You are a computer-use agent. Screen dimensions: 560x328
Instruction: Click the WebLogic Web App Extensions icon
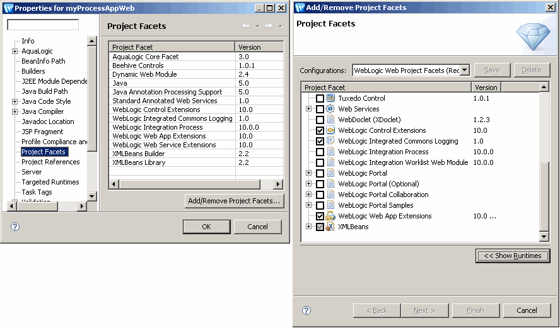point(330,216)
